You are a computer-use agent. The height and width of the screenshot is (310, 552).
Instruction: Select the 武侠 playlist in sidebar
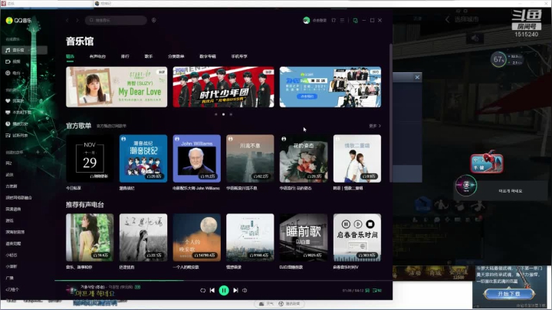9,175
